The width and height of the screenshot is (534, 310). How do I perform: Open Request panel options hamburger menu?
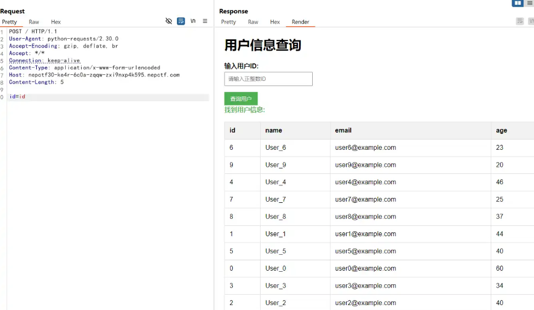coord(205,21)
